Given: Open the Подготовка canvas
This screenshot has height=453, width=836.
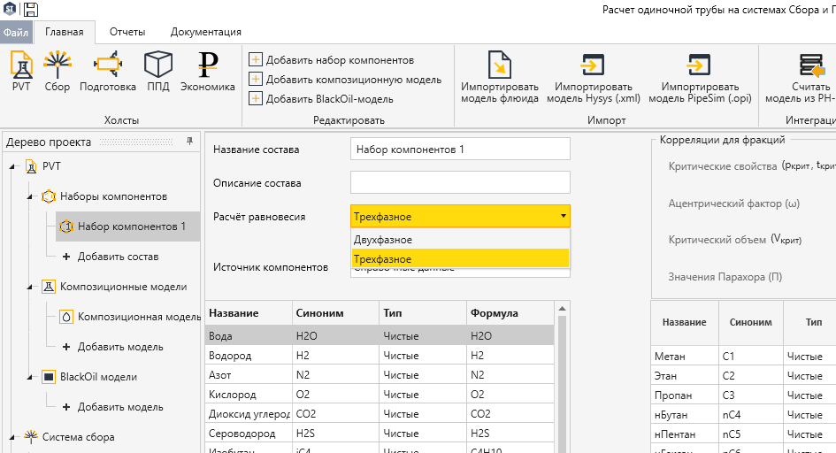Looking at the screenshot, I should click(108, 72).
